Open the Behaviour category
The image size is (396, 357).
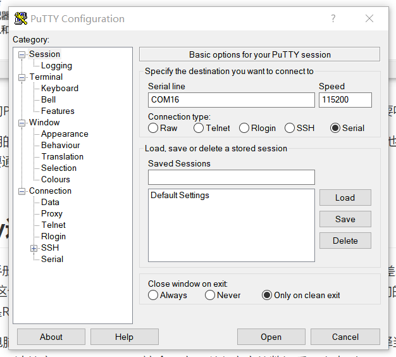point(60,145)
